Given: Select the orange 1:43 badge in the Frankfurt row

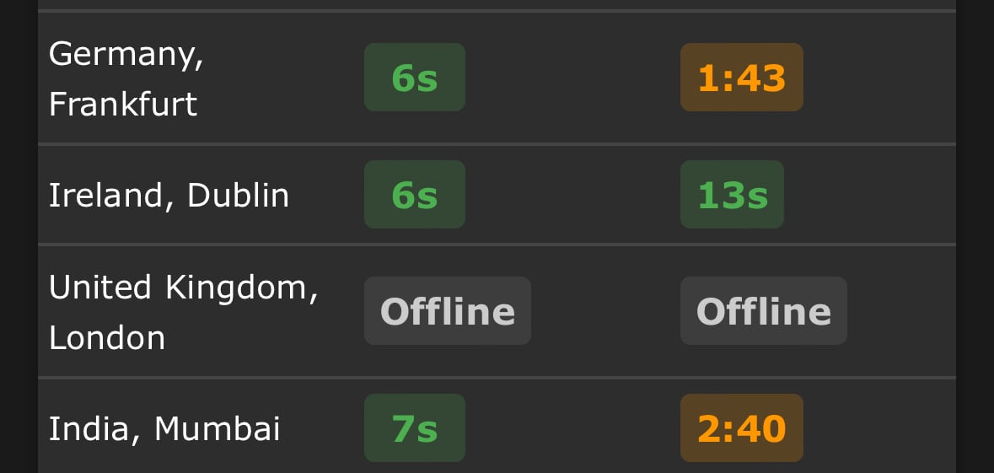Looking at the screenshot, I should click(x=742, y=78).
